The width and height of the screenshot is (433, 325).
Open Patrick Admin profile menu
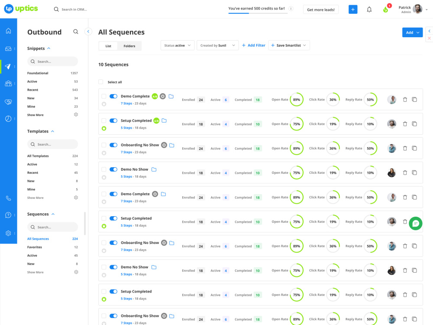tap(413, 10)
